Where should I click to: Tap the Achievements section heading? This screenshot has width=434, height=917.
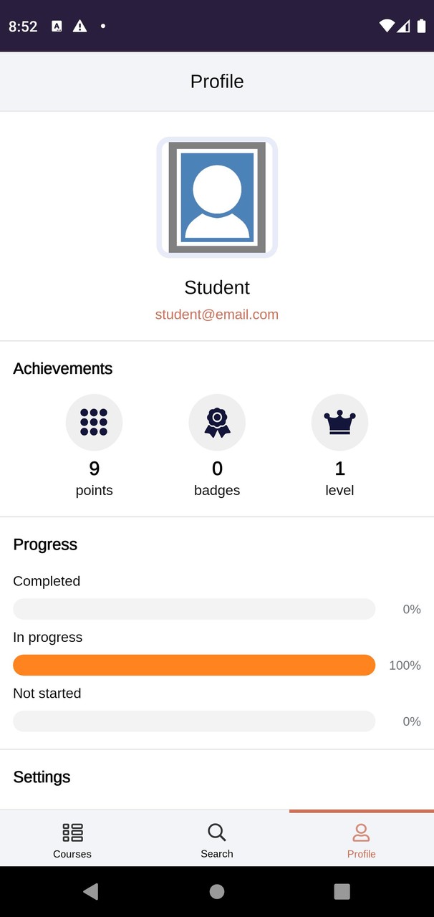tap(63, 369)
